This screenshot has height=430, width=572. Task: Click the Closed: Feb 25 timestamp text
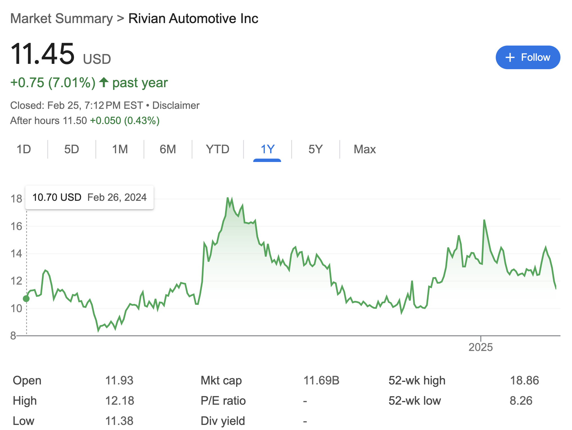77,105
